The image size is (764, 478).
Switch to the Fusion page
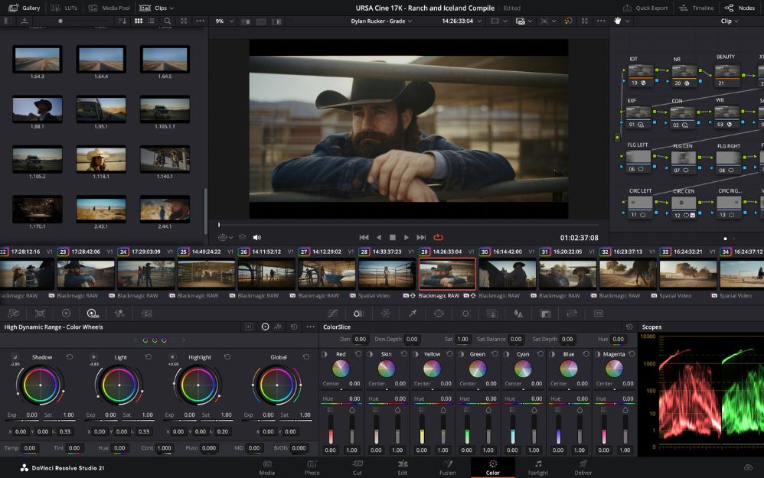click(447, 468)
